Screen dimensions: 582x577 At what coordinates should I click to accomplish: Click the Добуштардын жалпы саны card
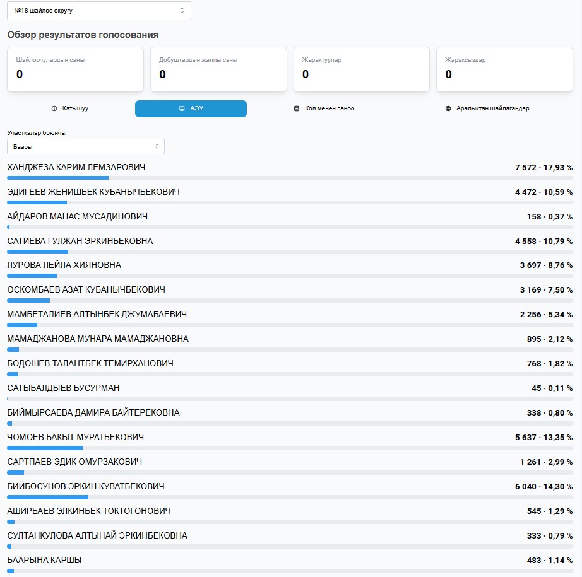point(218,69)
